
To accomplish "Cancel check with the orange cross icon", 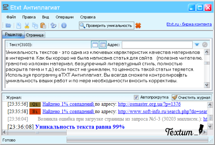I will click(x=138, y=25).
